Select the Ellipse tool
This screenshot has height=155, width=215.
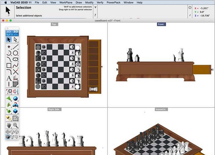(15, 59)
